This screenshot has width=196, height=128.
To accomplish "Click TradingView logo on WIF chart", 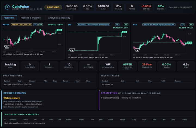I will tap(72, 50).
